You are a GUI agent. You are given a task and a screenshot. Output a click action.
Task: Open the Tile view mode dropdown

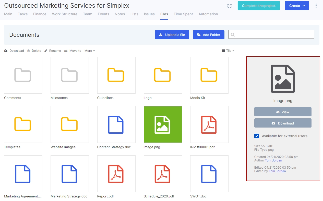pyautogui.click(x=228, y=51)
